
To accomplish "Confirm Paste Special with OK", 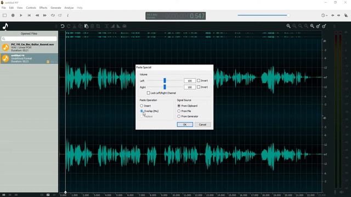I will pyautogui.click(x=185, y=125).
